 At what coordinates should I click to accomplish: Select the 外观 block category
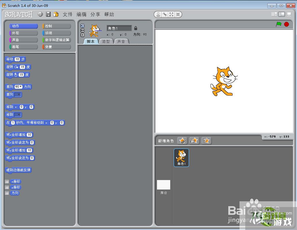click(24, 33)
